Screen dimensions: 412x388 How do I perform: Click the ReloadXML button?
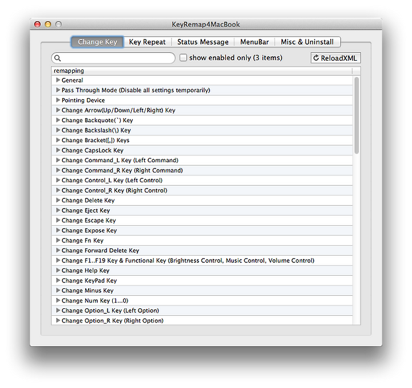[x=335, y=58]
